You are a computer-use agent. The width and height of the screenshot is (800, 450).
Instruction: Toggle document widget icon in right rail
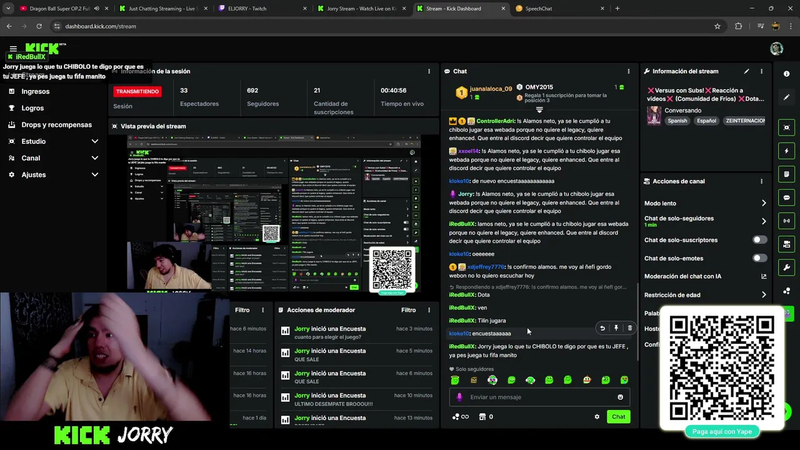(786, 174)
